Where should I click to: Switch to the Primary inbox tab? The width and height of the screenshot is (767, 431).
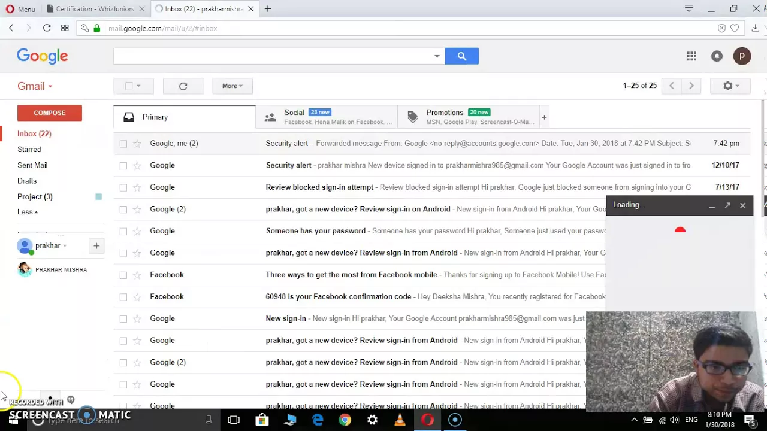[185, 117]
